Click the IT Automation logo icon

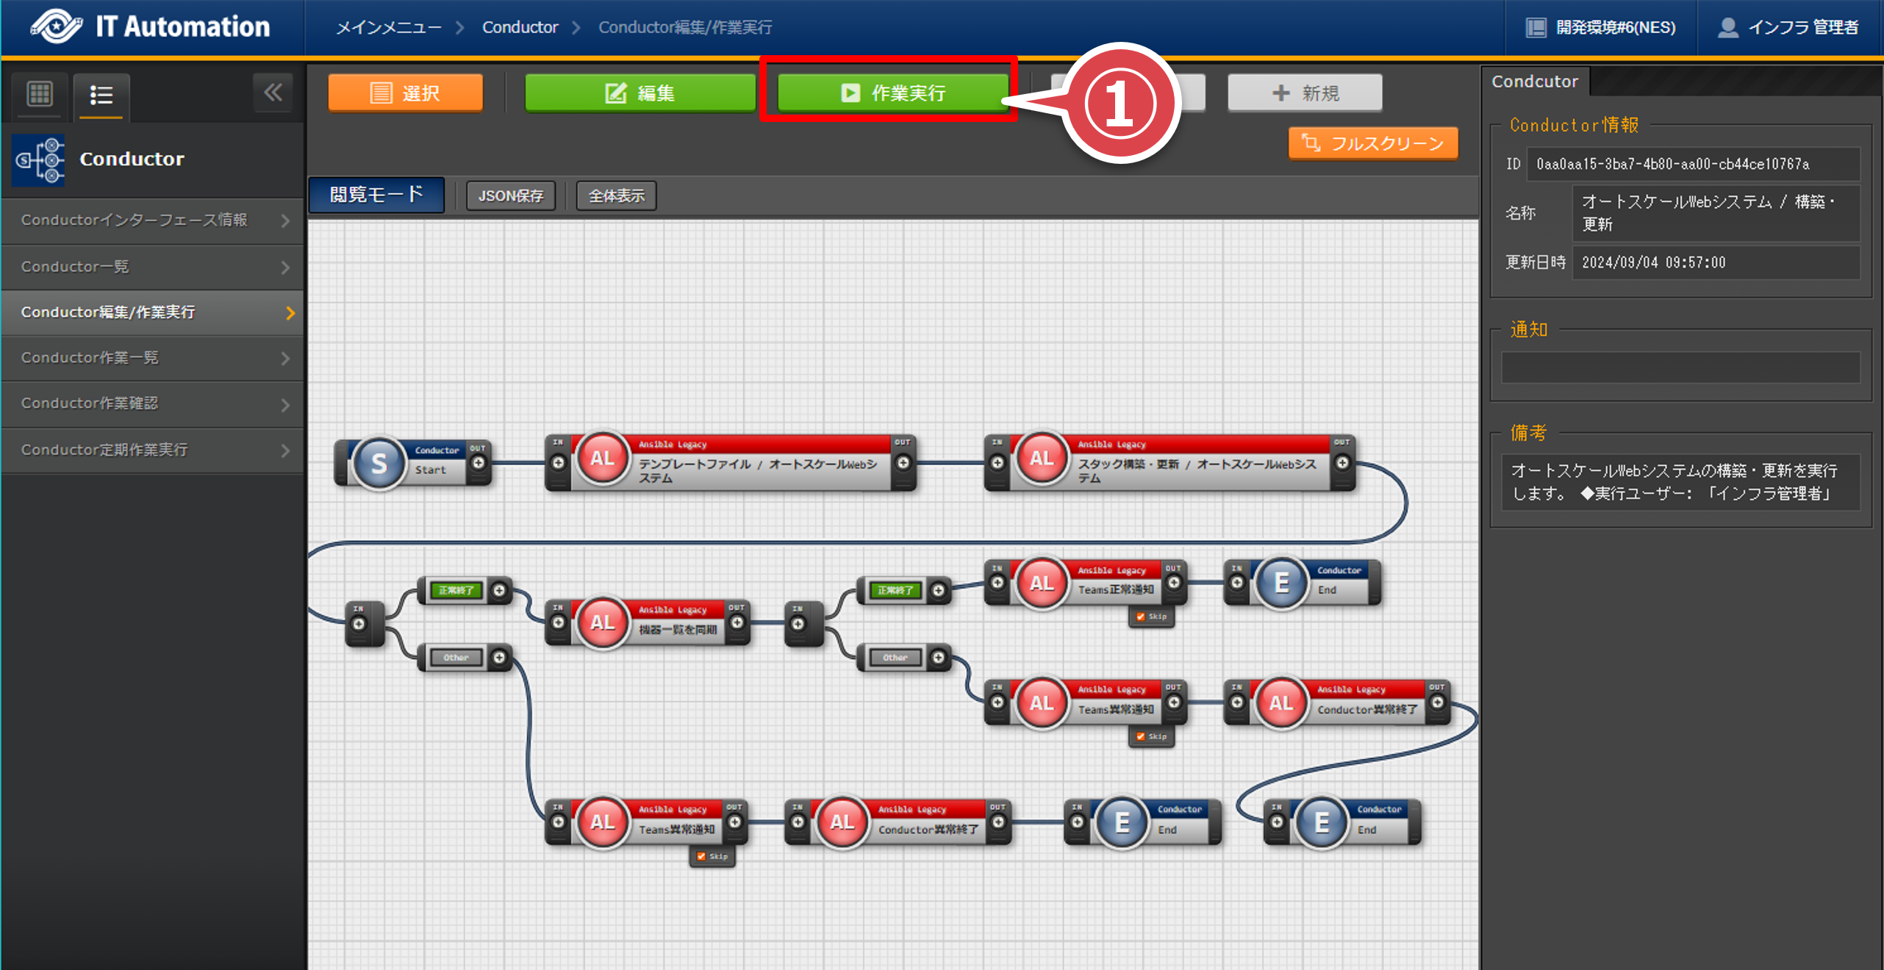pos(56,26)
